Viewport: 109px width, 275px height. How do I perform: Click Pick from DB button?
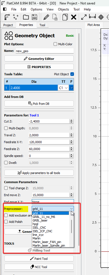click(x=39, y=103)
